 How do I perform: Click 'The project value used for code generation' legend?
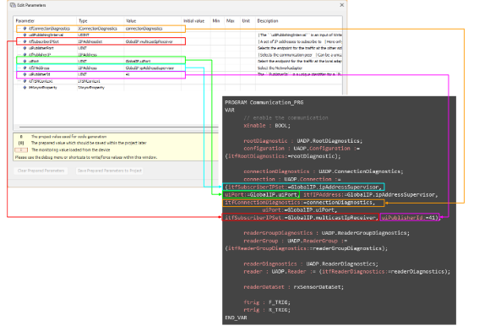point(69,137)
